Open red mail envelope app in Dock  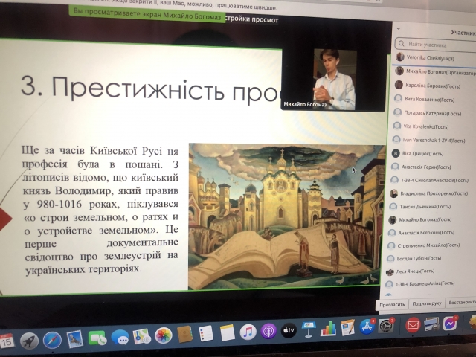(x=413, y=325)
